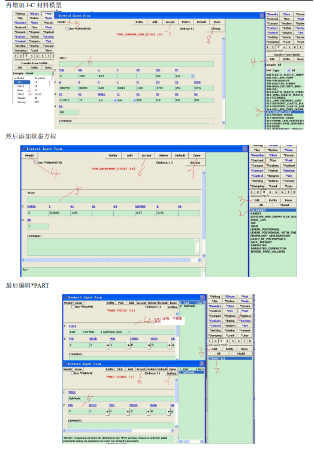The image size is (314, 456).
Task: Open the VP dropdown in the Johnson Cook form
Action: 192,76
